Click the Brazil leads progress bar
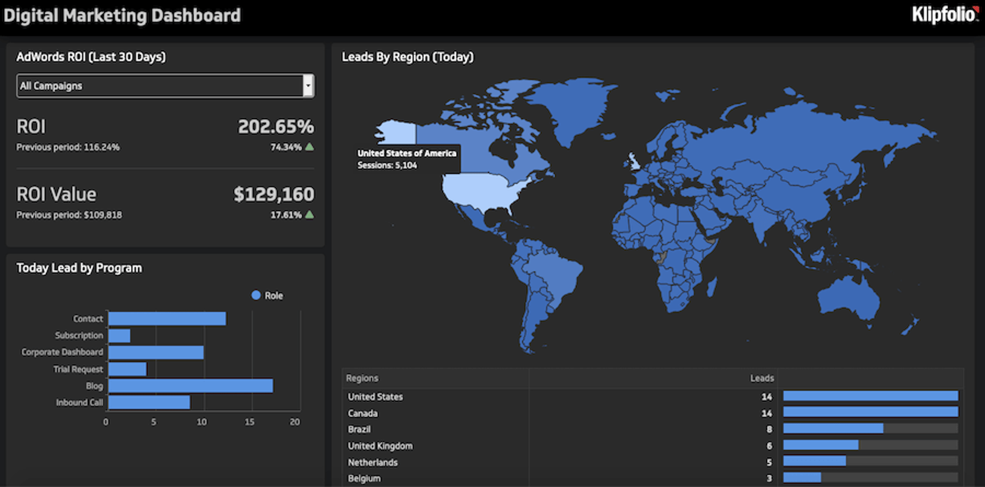The width and height of the screenshot is (985, 487). point(833,428)
